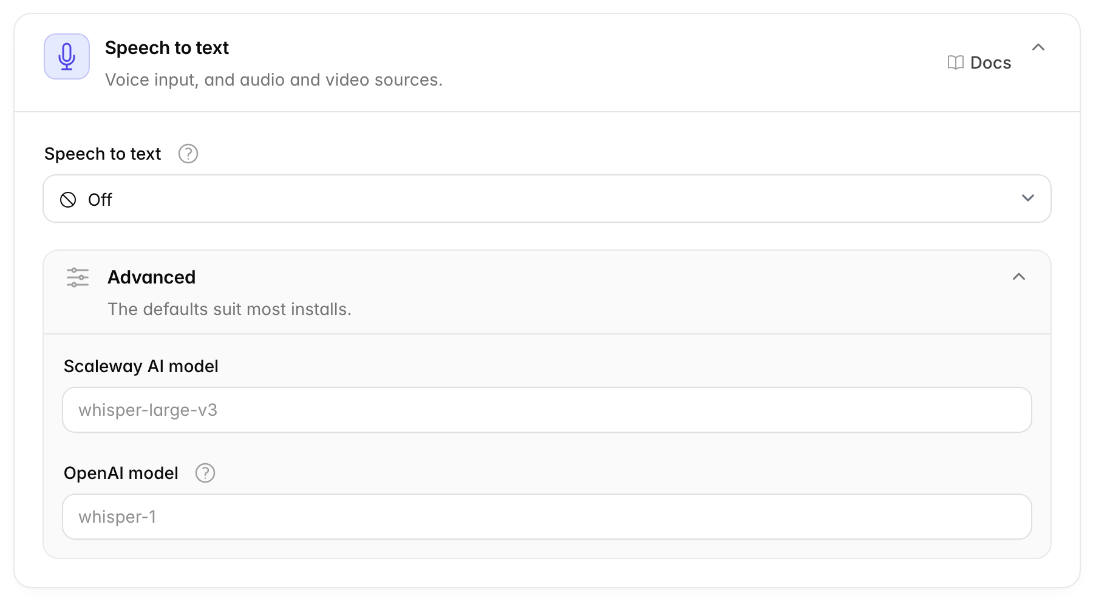Click the book icon beside Docs

(x=956, y=63)
